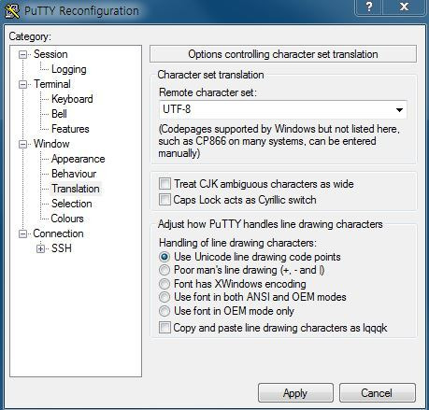This screenshot has height=410, width=429.
Task: Click Options controlling character set translation header
Action: 283,54
